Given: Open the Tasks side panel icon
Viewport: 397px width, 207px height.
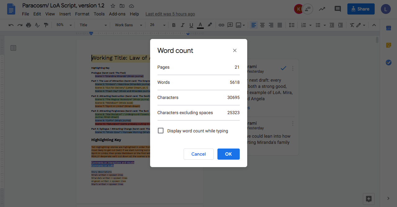Looking at the screenshot, I should click(x=388, y=63).
